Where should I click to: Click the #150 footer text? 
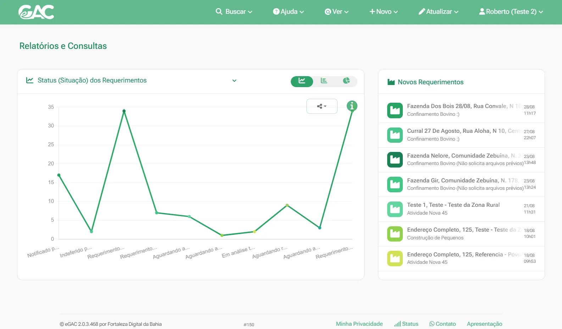[249, 324]
